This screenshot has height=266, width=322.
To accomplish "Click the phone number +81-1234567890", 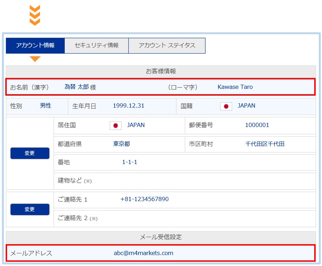I will (x=144, y=199).
